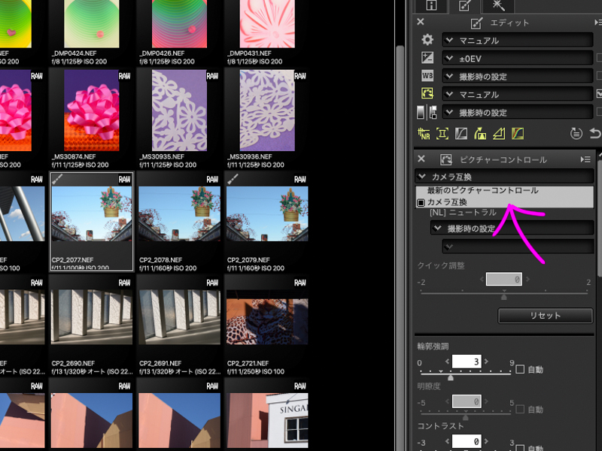602x451 pixels.
Task: Increase 輪郭強調 with right arrow
Action: tap(486, 362)
